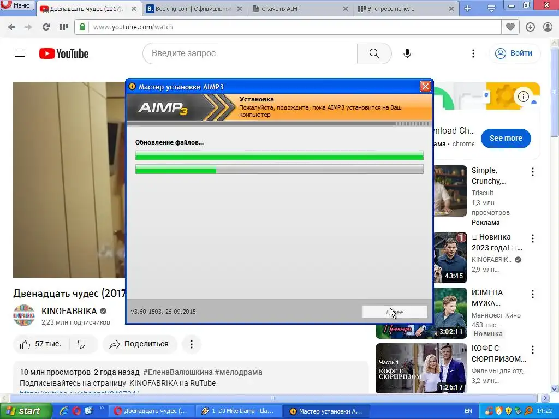Close the Экспресс-панель tab

point(451,9)
